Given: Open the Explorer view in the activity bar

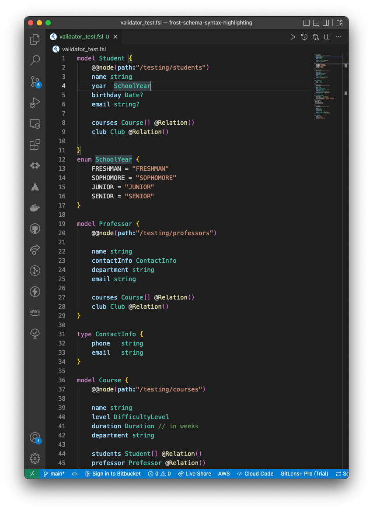Looking at the screenshot, I should [x=35, y=39].
